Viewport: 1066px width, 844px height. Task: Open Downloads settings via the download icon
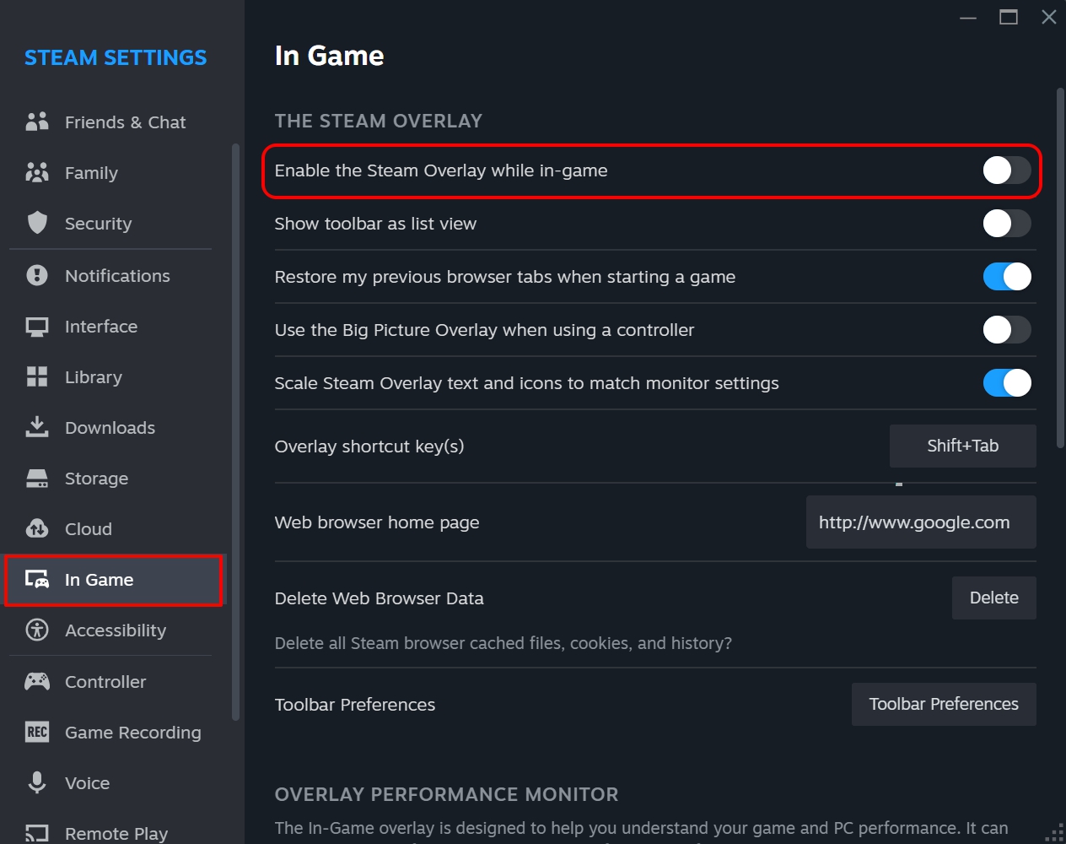tap(37, 427)
